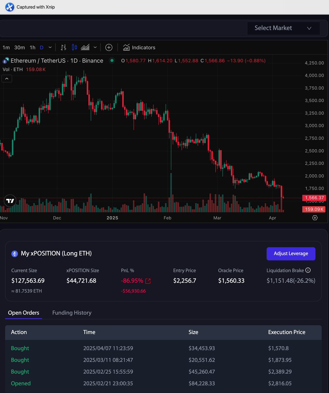
Task: Open the PnL share link icon
Action: (x=148, y=281)
